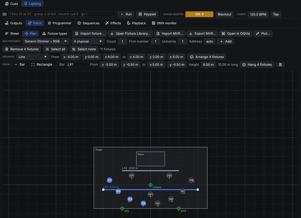Select fixture 104 on the stage plan
This screenshot has height=218, width=301.
(x=143, y=203)
